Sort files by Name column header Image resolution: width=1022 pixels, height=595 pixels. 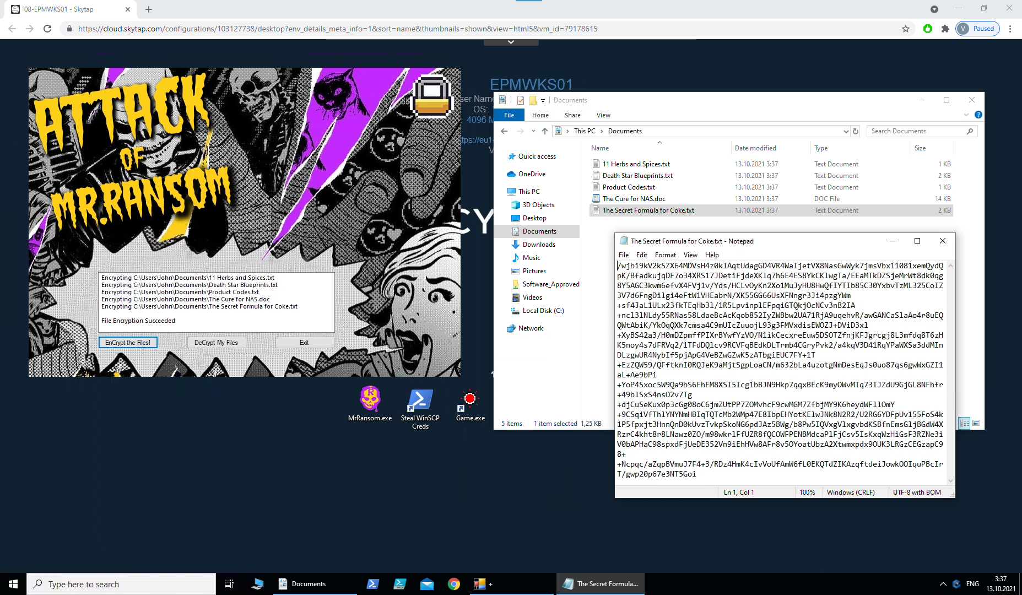[600, 148]
